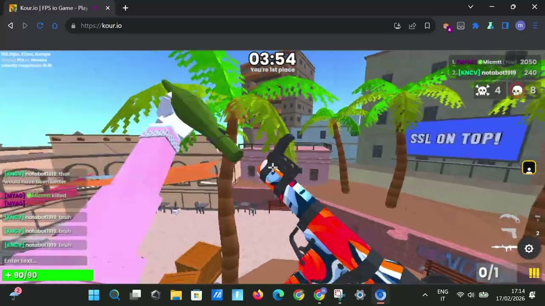
Task: Click the 0/1 ammo count
Action: tap(488, 272)
